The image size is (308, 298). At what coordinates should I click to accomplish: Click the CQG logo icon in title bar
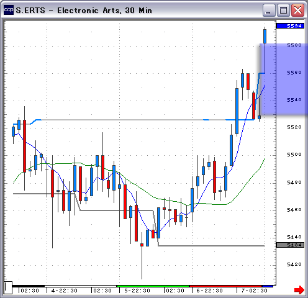tap(9, 10)
